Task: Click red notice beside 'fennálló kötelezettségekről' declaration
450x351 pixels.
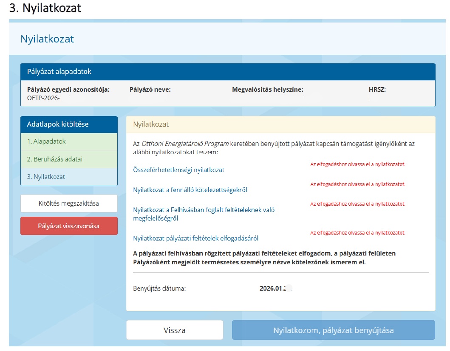Action: click(x=357, y=184)
